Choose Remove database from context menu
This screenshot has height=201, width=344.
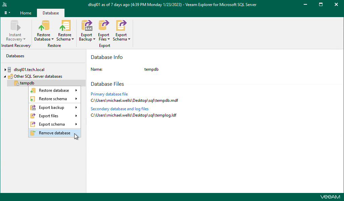click(x=55, y=133)
